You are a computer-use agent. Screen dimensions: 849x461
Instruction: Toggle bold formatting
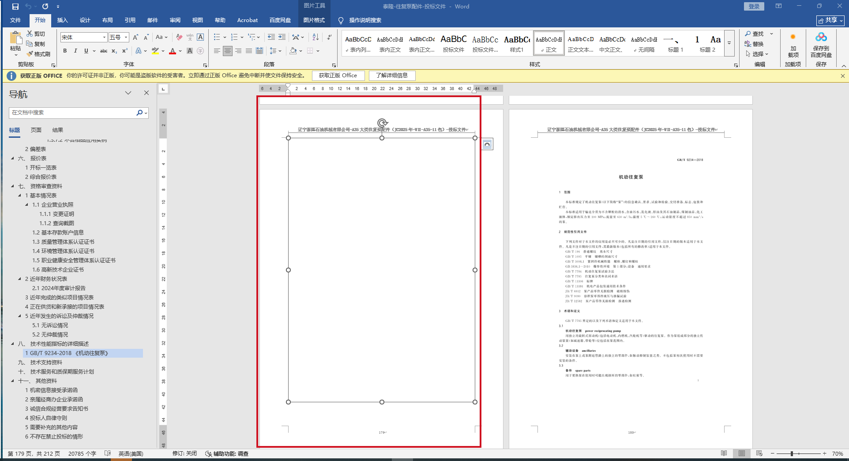click(65, 51)
